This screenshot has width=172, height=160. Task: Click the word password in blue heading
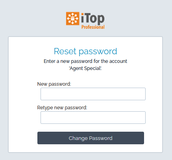98,51
